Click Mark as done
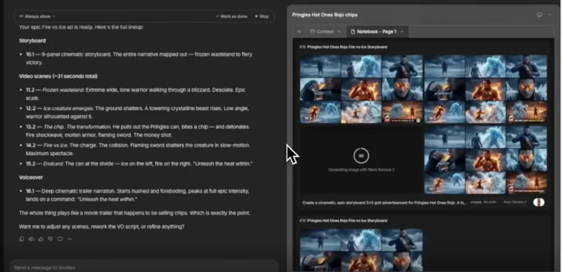The image size is (562, 272). 232,16
